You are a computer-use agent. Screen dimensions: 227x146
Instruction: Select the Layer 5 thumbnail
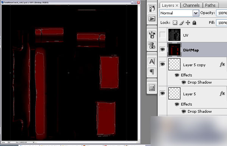click(x=174, y=93)
